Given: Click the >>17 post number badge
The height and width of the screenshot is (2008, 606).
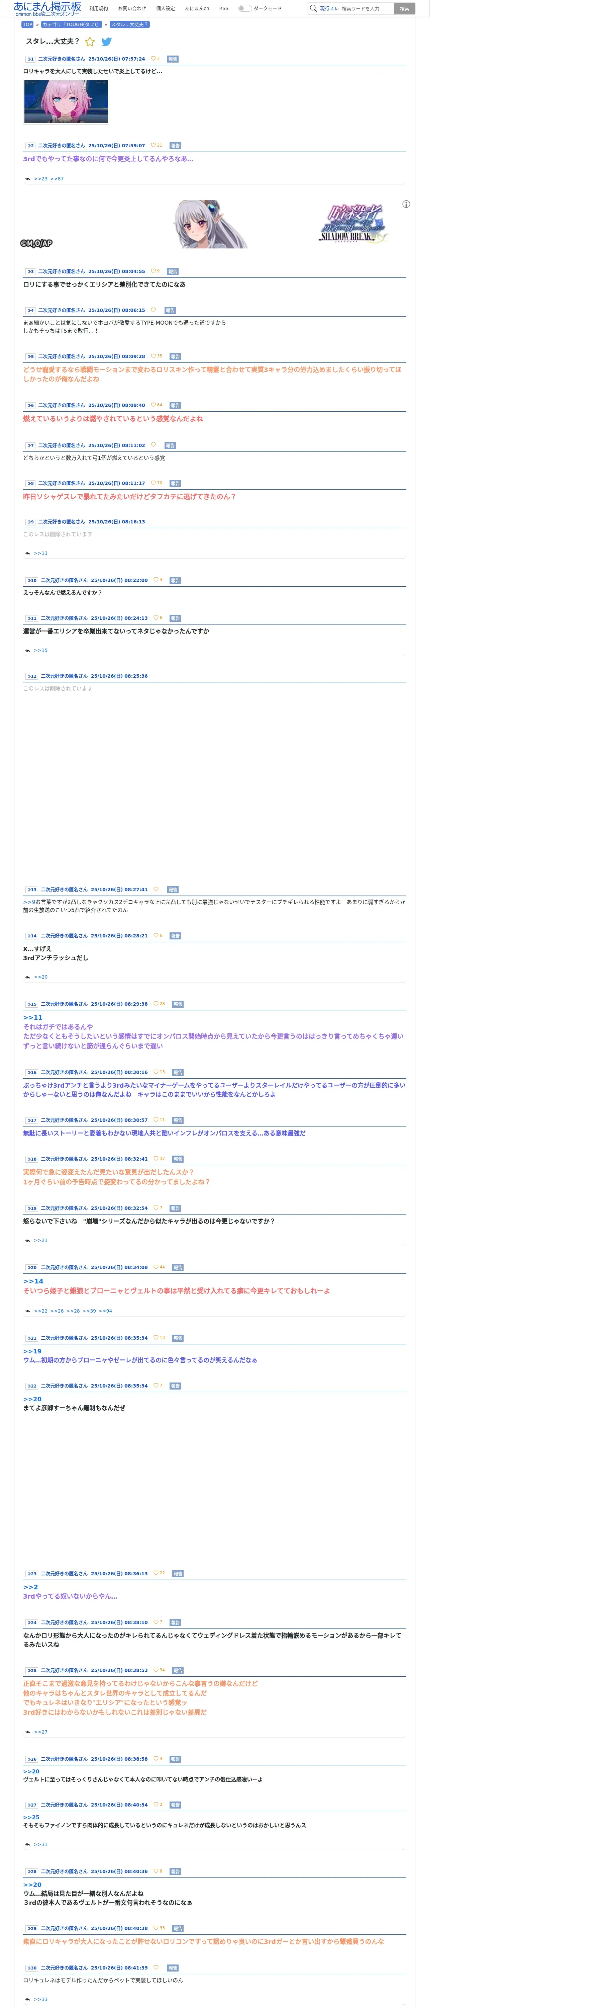Looking at the screenshot, I should pos(31,1120).
